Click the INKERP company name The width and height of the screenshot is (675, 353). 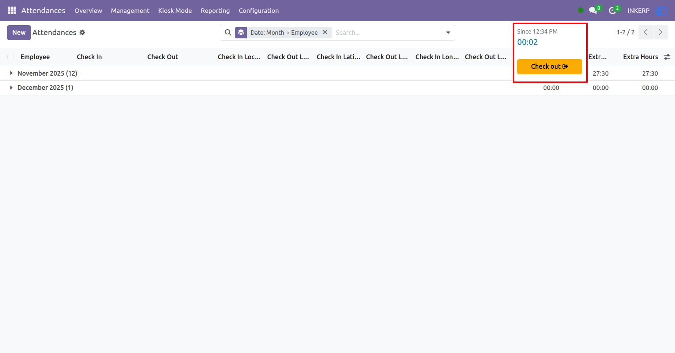click(638, 11)
